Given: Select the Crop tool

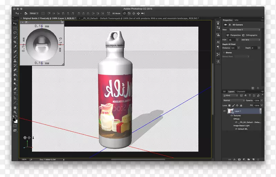Looking at the screenshot, I should [x=15, y=42].
